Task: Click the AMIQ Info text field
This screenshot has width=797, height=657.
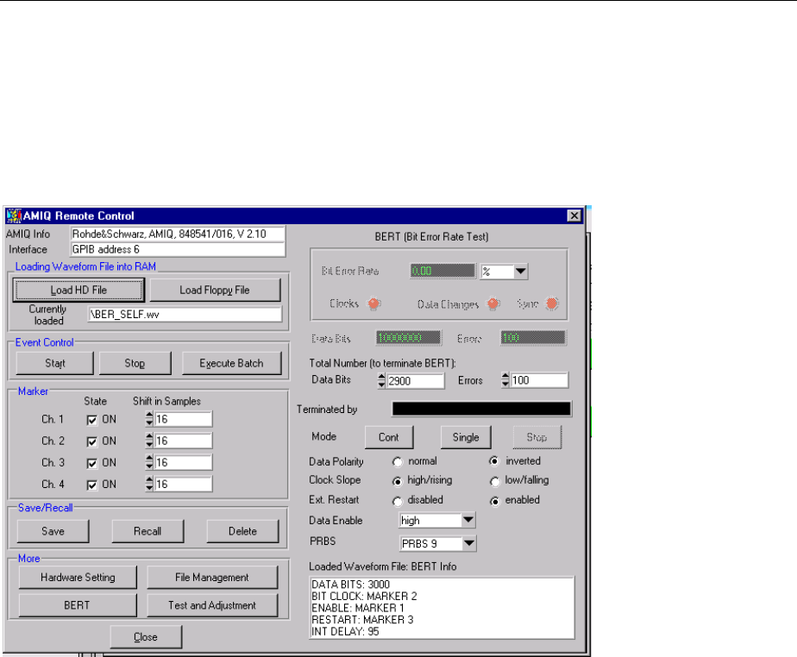Action: (x=178, y=234)
